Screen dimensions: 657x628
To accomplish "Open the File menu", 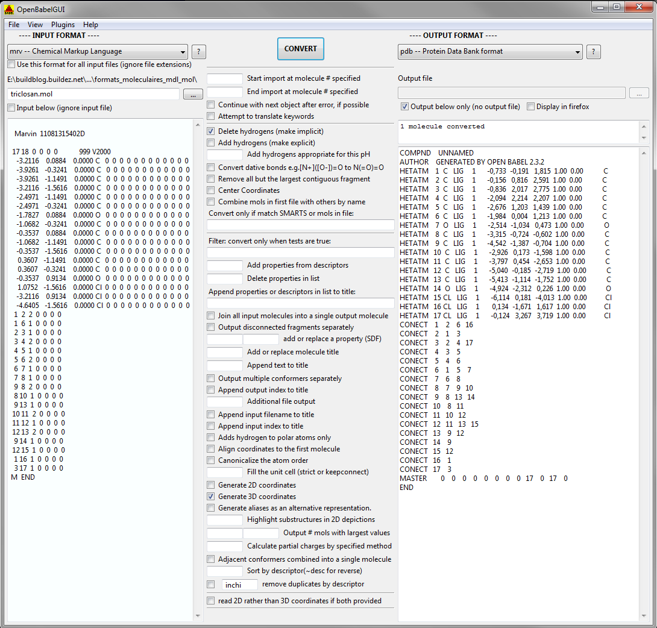I will 14,25.
